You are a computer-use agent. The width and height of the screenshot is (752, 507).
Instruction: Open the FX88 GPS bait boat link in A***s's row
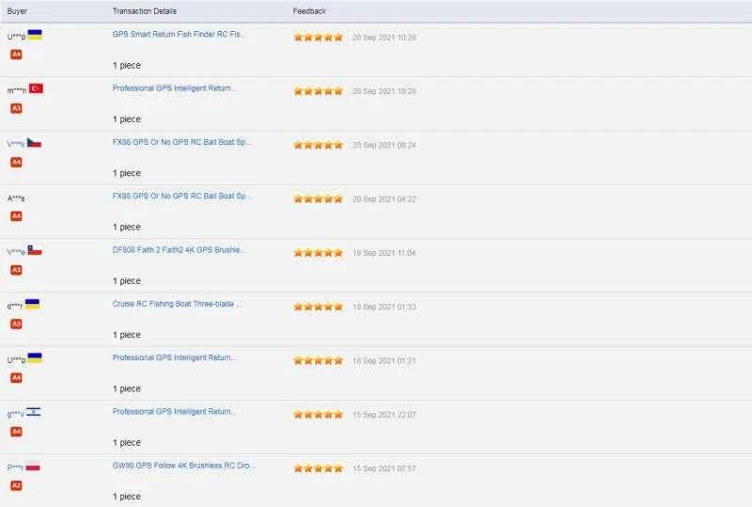[181, 196]
